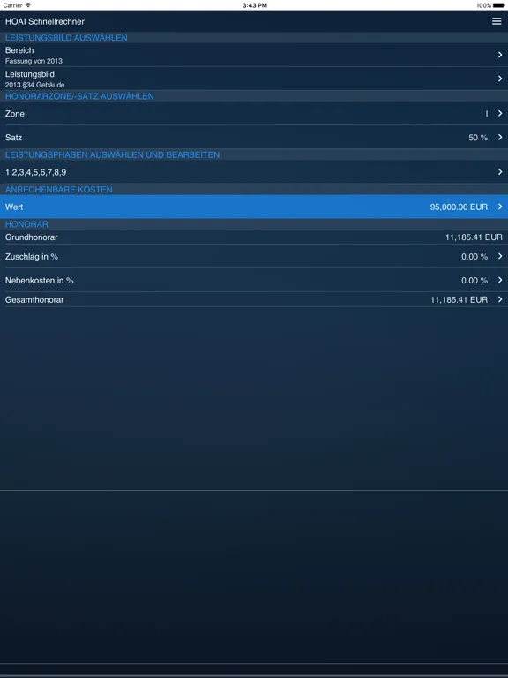Tap the 3:43 PM clock

[254, 5]
